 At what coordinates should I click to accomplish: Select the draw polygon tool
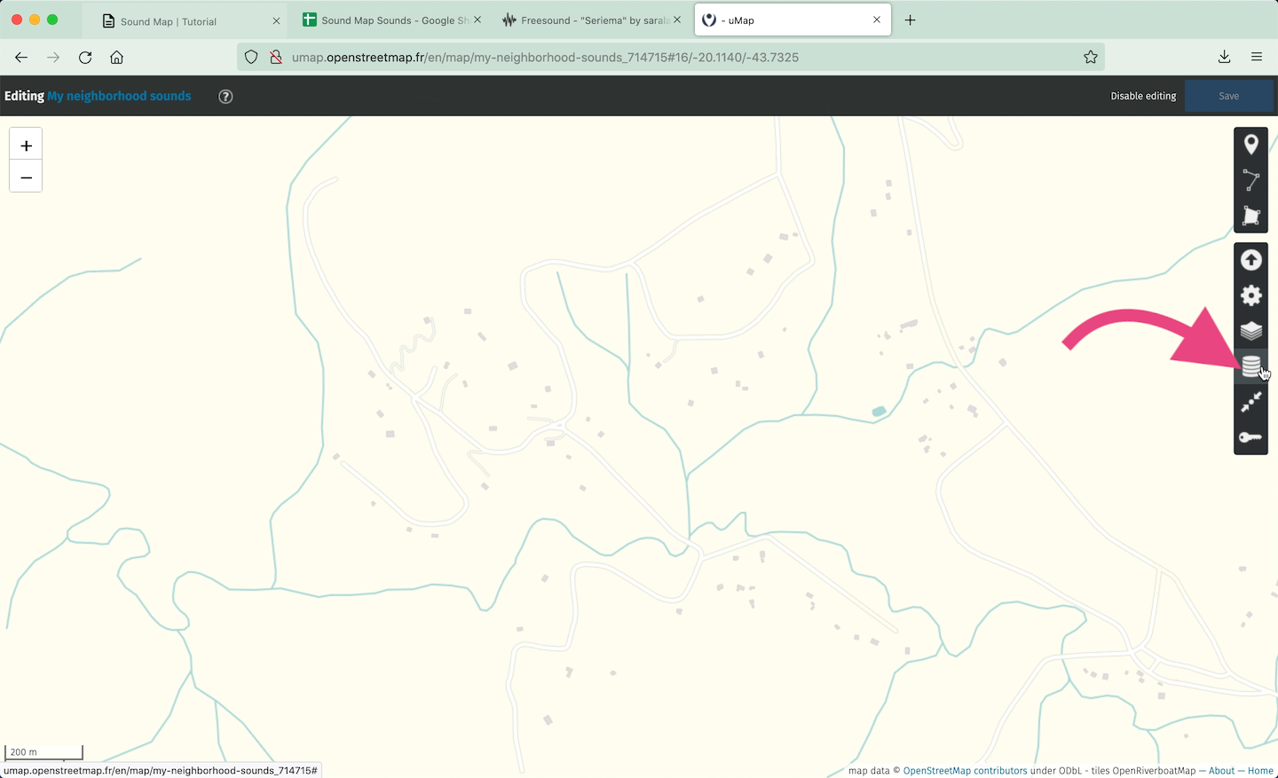tap(1250, 216)
